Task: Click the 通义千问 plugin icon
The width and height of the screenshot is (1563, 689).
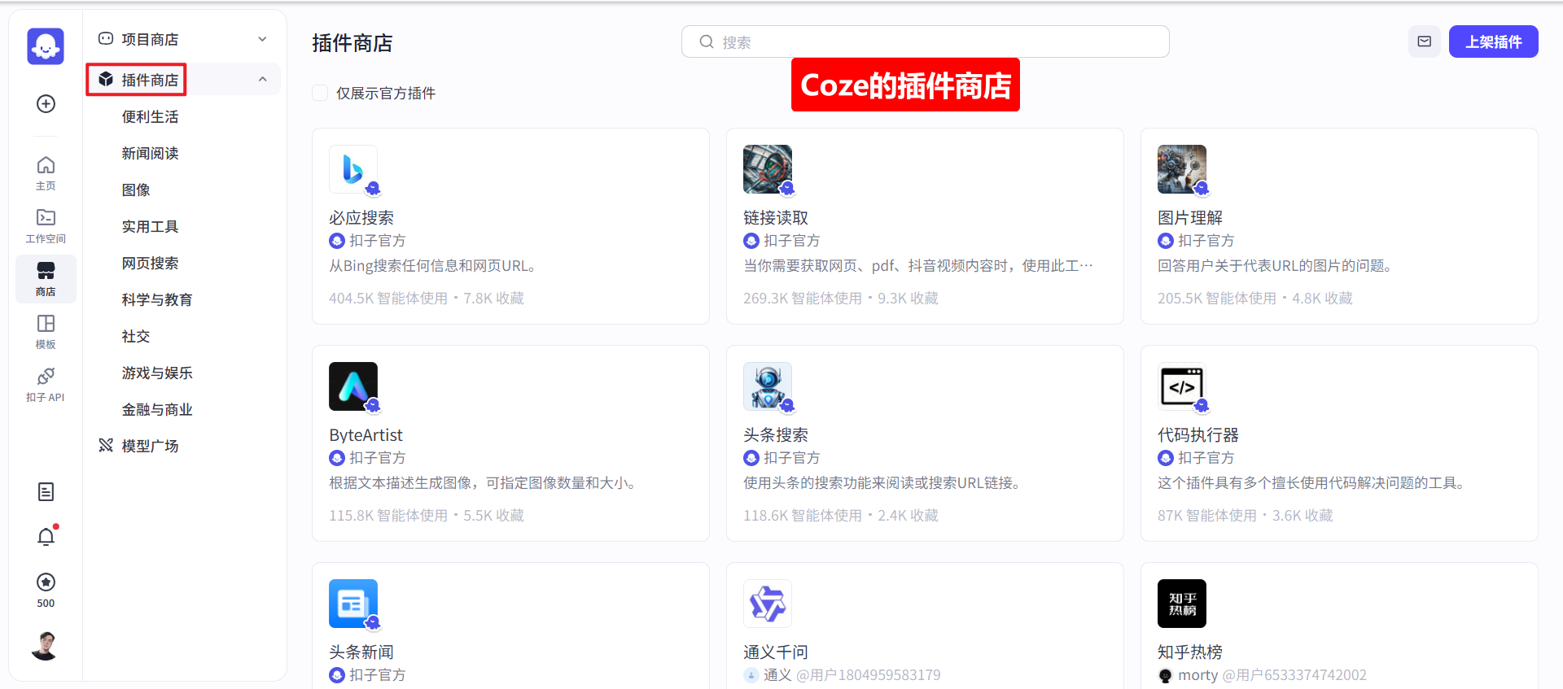Action: click(768, 604)
